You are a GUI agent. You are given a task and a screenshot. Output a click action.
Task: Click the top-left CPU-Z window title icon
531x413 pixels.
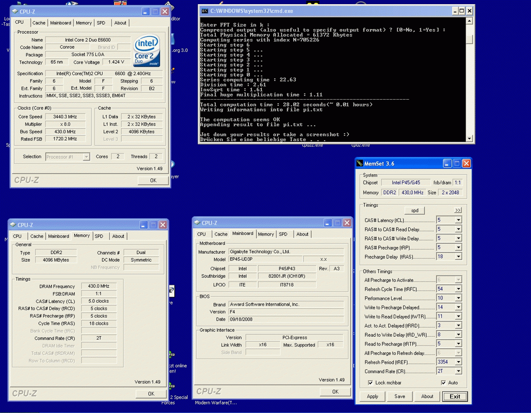coord(15,11)
